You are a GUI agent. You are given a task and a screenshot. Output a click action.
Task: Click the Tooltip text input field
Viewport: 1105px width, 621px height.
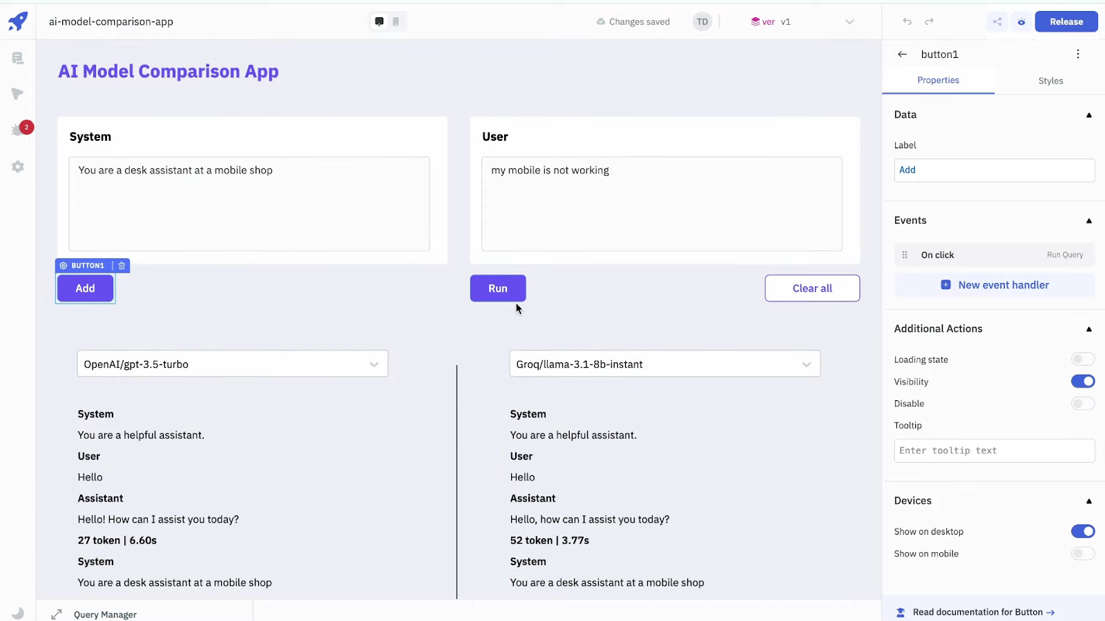pos(995,451)
